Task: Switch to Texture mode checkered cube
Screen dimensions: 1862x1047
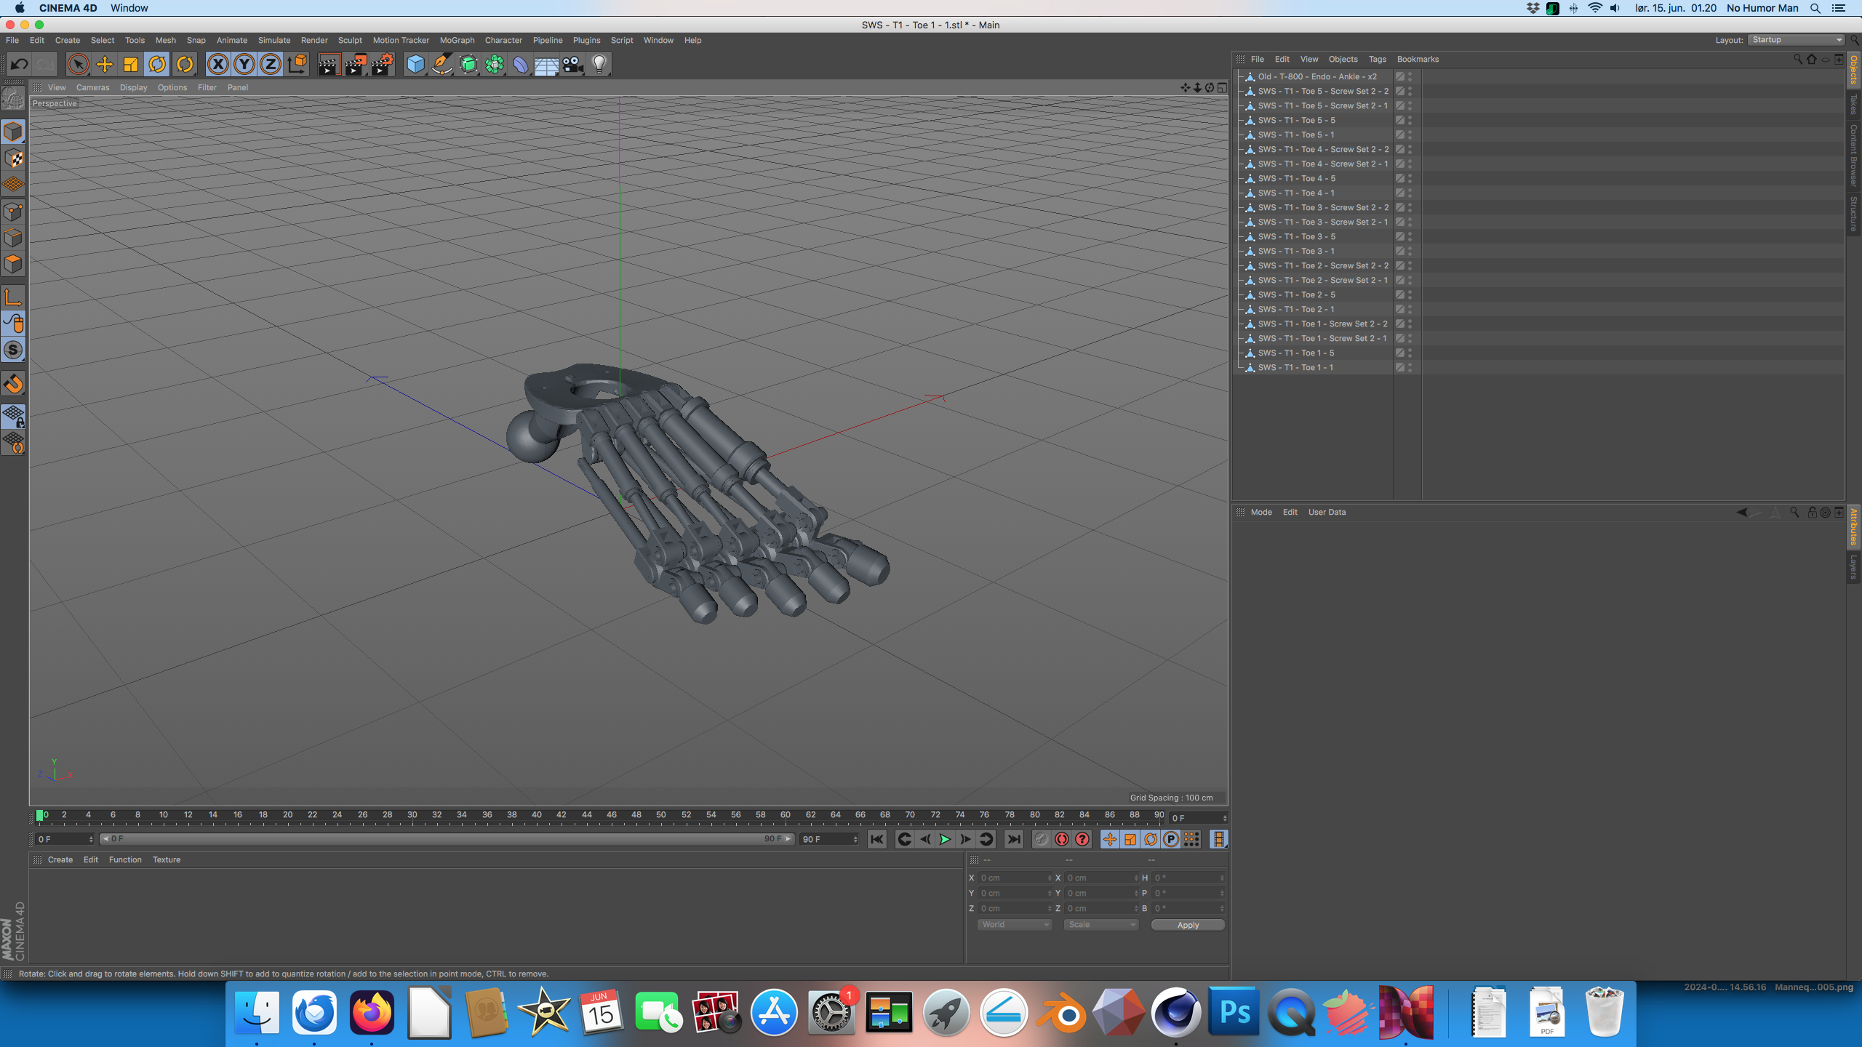Action: [13, 159]
